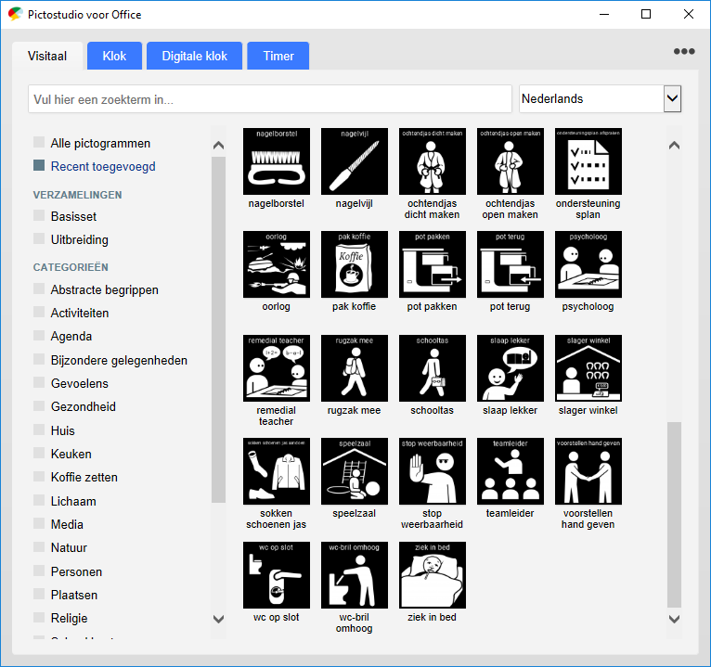711x667 pixels.
Task: Click the Lichaam category label
Action: click(x=73, y=501)
